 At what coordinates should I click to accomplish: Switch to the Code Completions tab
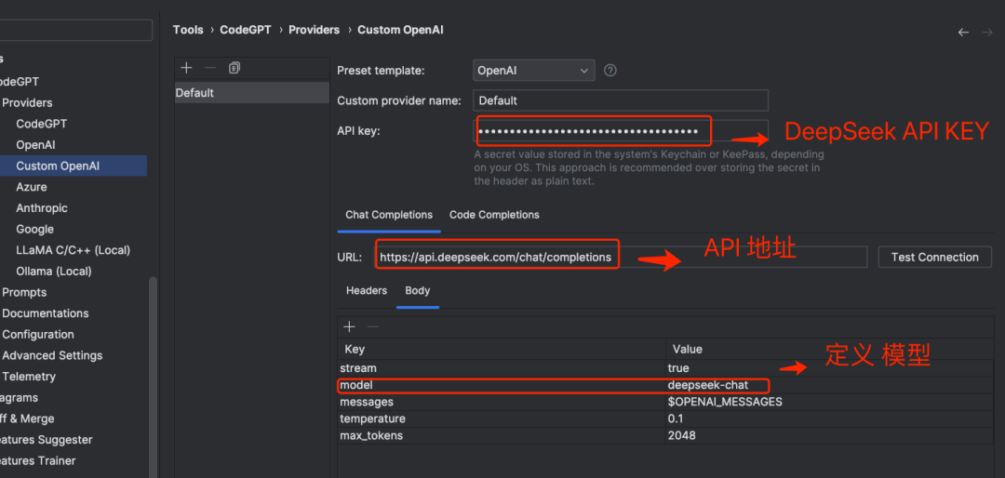point(494,216)
